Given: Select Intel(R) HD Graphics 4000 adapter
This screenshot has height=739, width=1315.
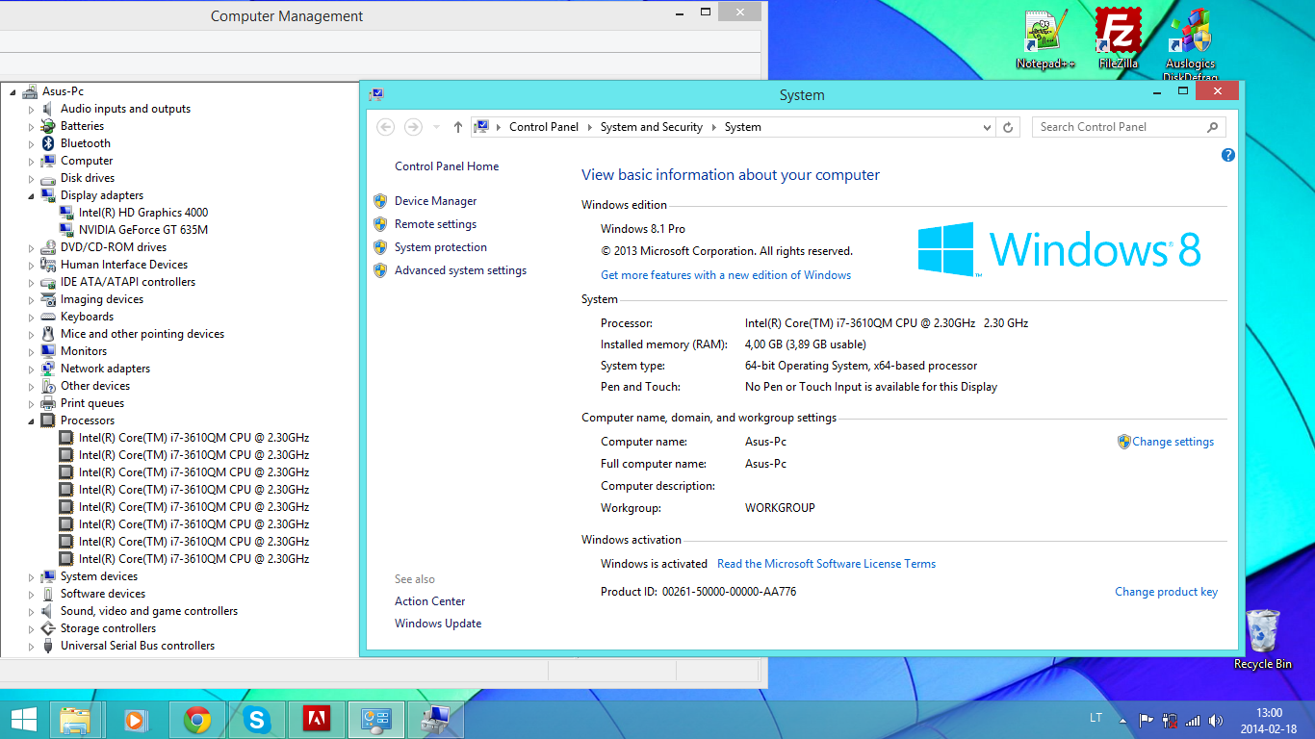Looking at the screenshot, I should [x=143, y=213].
